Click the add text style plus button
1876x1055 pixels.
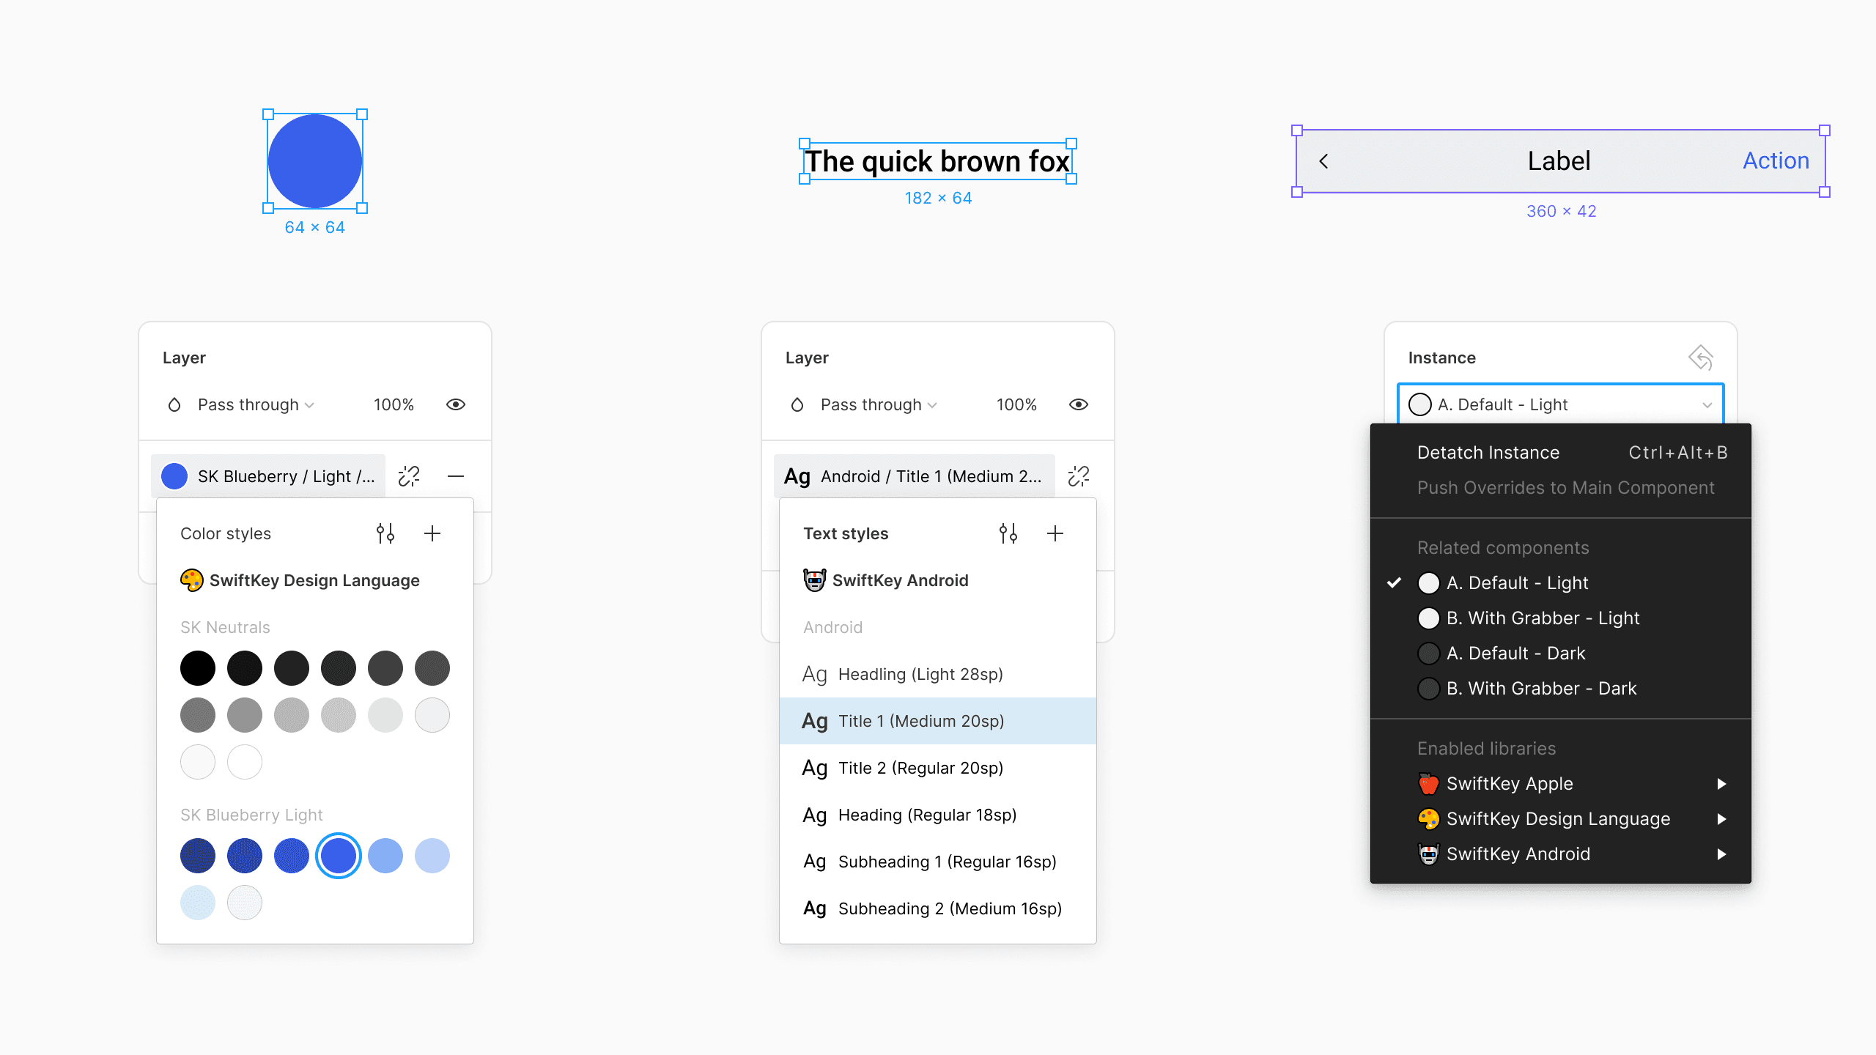(1057, 532)
